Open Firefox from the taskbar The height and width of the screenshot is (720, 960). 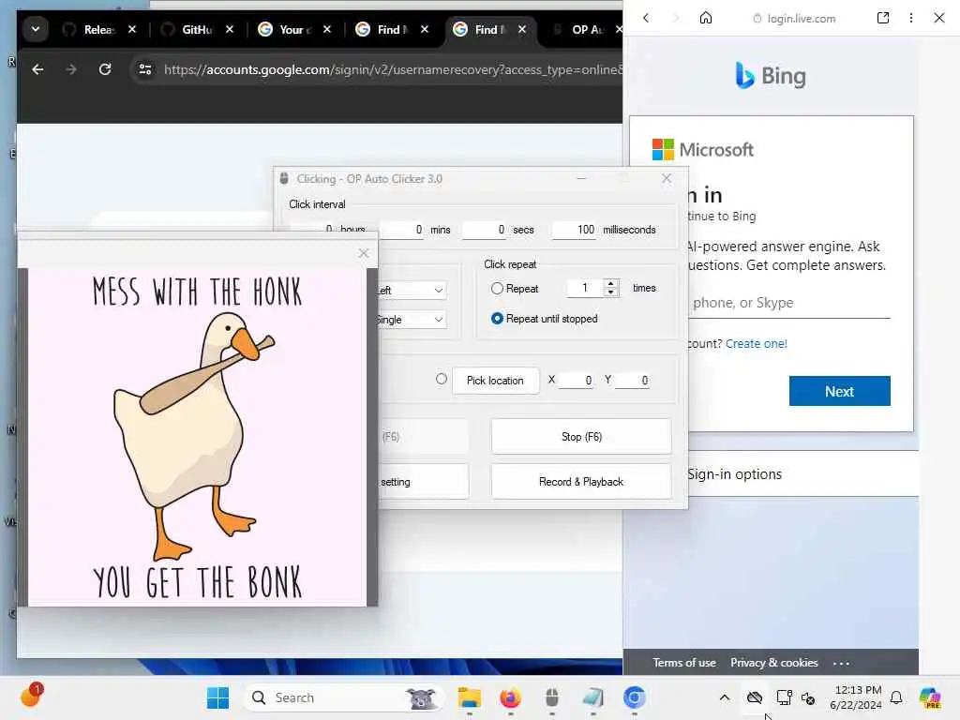(511, 697)
